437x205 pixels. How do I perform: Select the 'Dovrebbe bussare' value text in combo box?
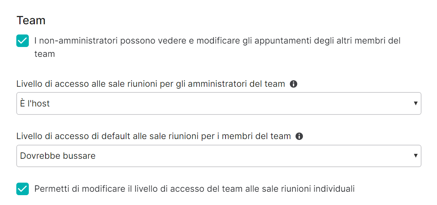coord(58,156)
